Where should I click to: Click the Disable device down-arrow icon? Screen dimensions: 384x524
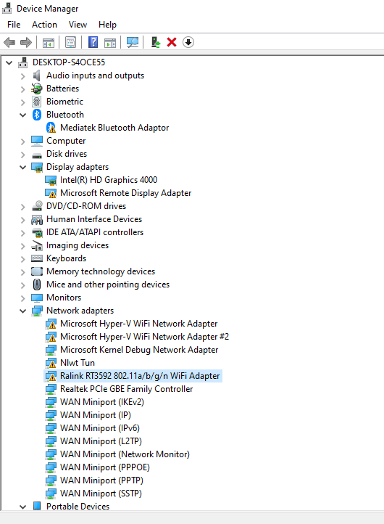[x=188, y=42]
